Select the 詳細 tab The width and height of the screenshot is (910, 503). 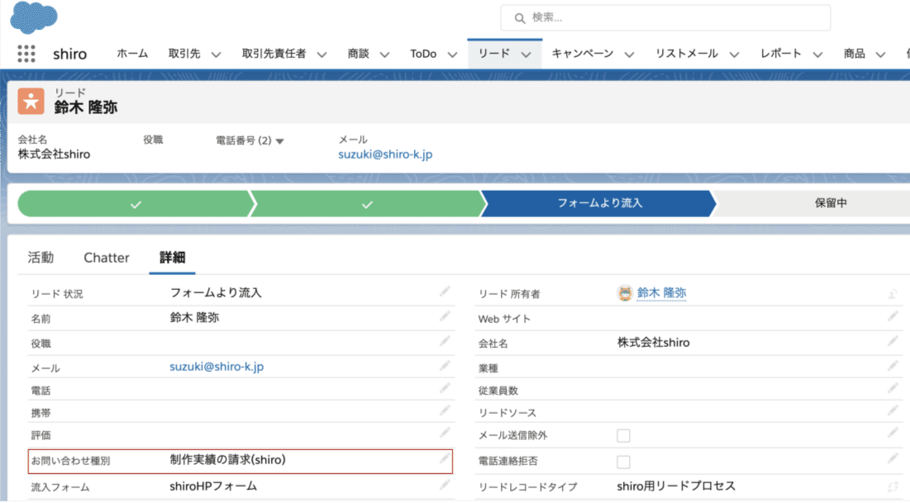click(173, 258)
